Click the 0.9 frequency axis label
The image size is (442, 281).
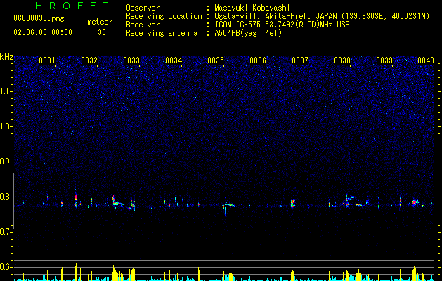coord(6,162)
